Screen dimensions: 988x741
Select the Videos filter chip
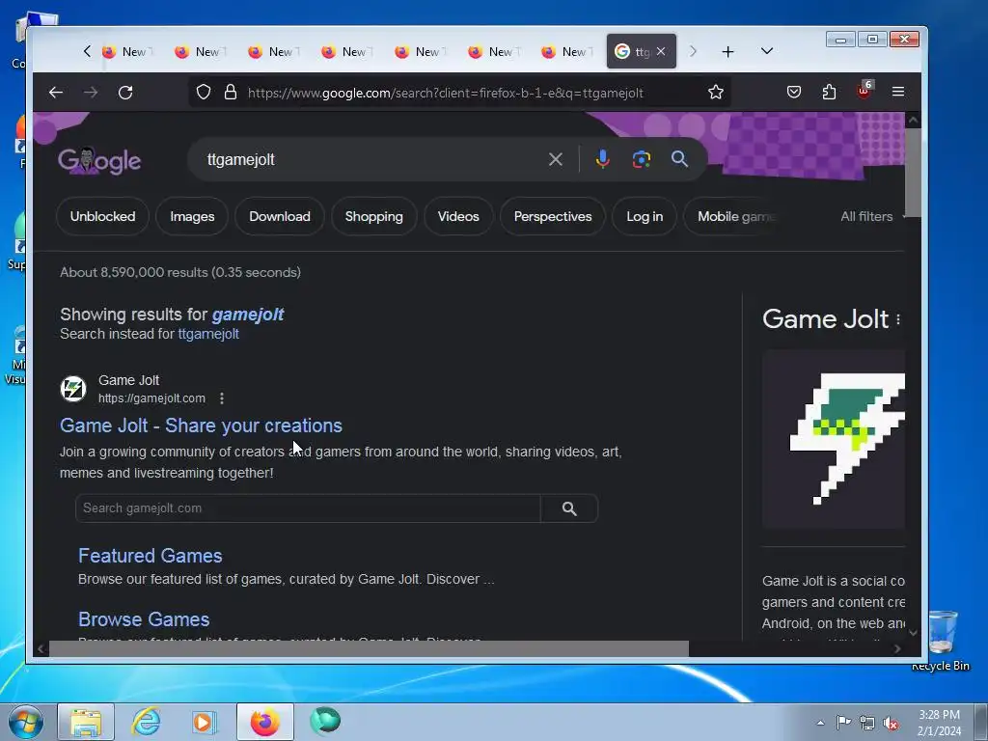[x=458, y=216]
